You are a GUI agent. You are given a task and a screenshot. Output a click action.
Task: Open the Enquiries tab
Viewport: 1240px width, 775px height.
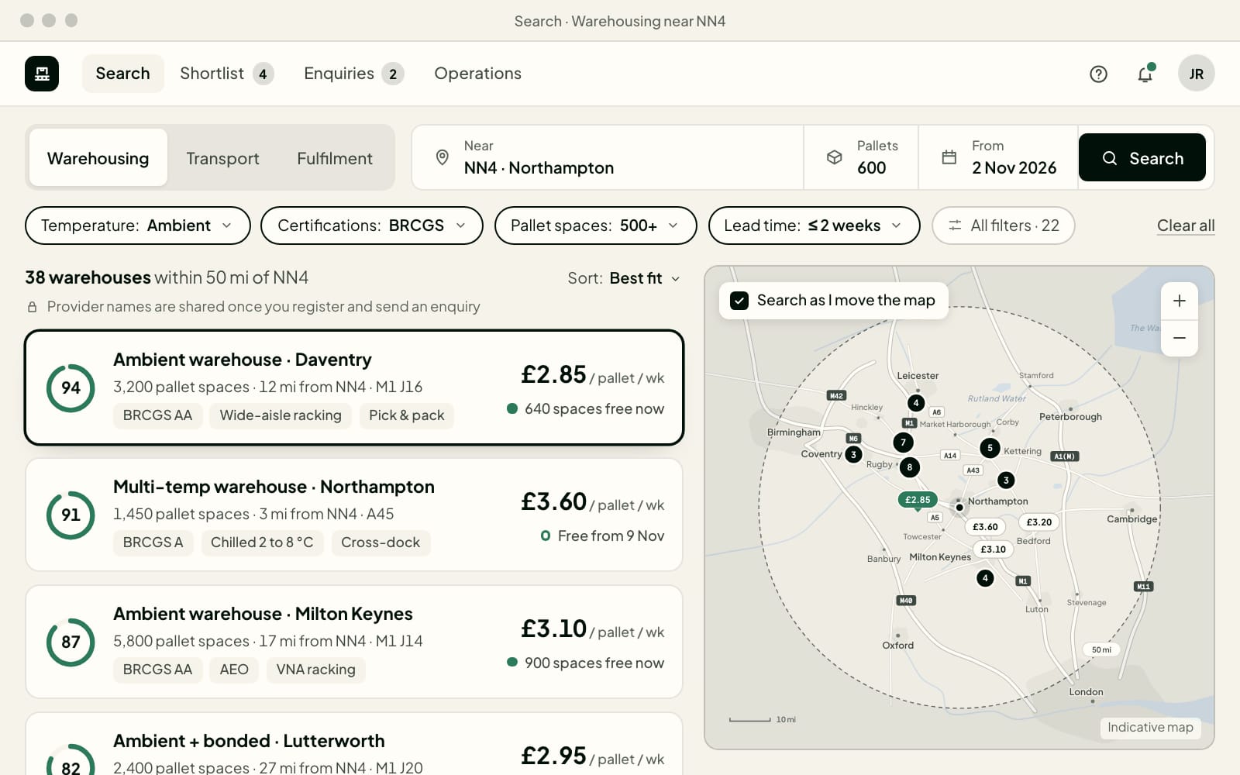(x=353, y=74)
